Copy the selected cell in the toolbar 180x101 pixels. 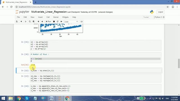click(30, 22)
